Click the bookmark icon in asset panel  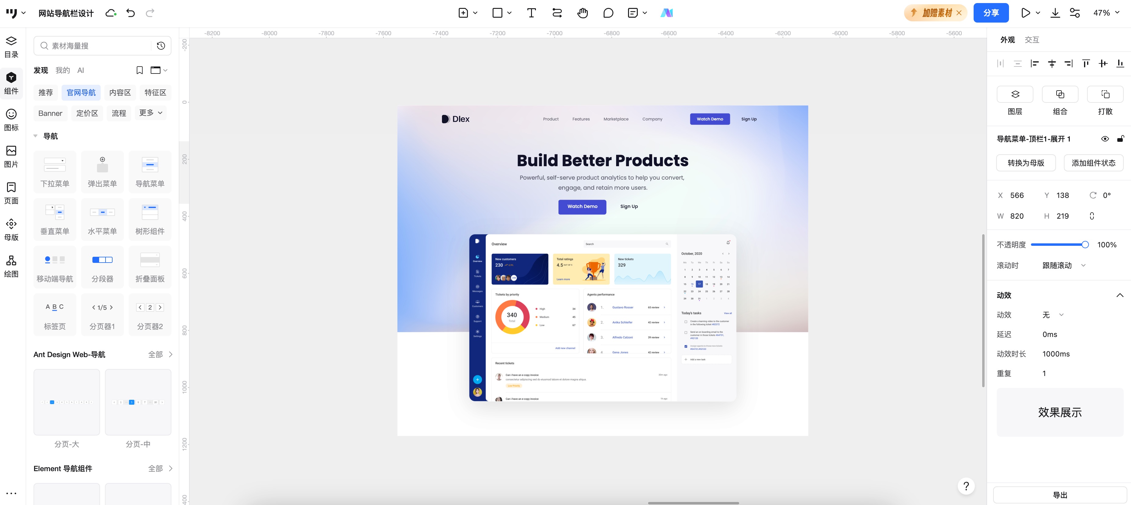coord(140,70)
